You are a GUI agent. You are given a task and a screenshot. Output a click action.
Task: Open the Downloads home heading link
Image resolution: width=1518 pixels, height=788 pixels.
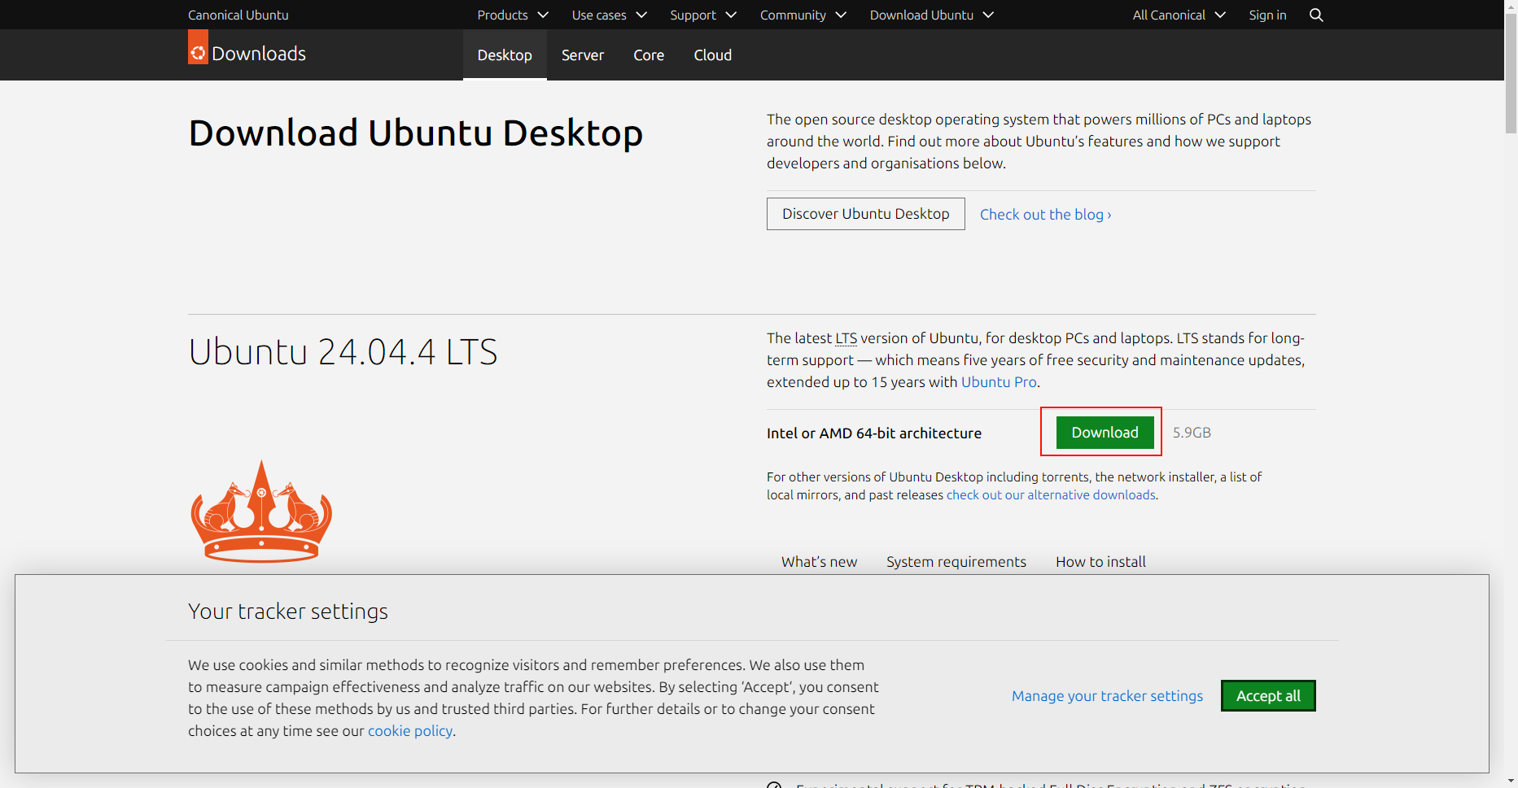(x=259, y=54)
